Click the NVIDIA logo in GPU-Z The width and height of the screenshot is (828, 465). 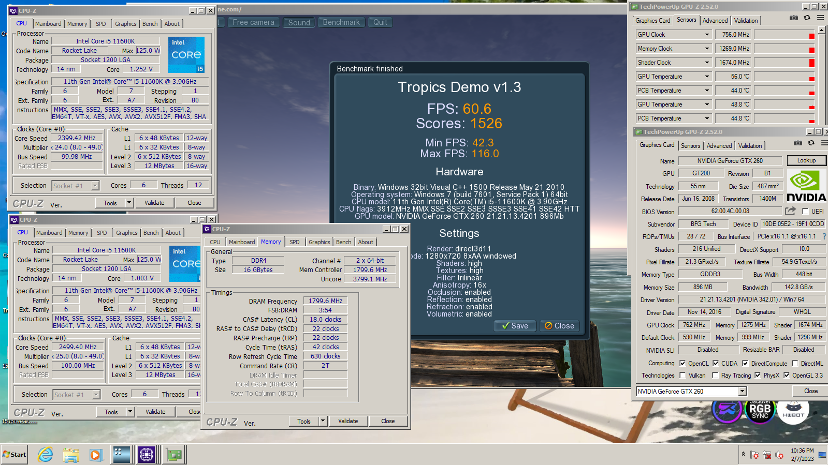point(806,186)
